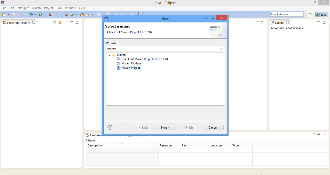Click the Run External Tools icon
The width and height of the screenshot is (330, 175).
click(x=49, y=14)
